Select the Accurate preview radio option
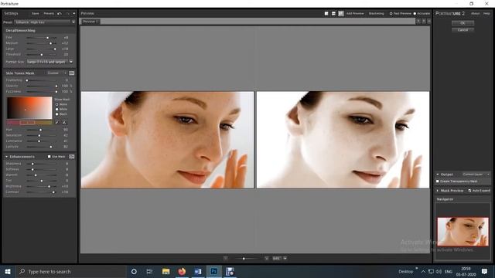495x278 pixels. (x=415, y=14)
